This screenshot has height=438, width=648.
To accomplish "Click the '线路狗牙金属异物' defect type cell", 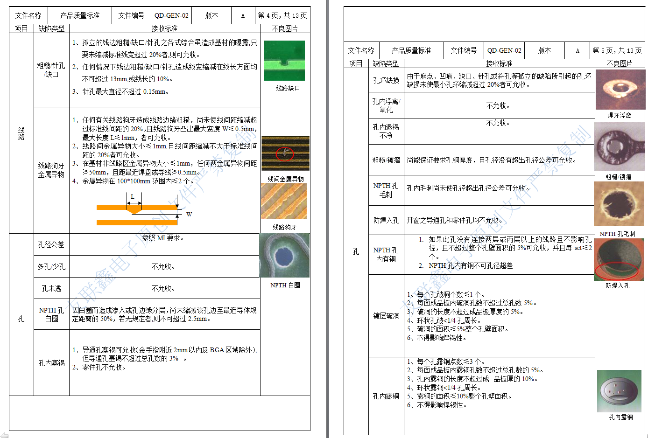I will [x=51, y=170].
